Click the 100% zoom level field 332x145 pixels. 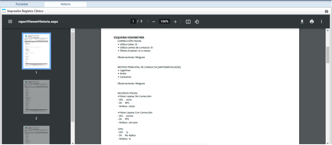[x=164, y=21]
